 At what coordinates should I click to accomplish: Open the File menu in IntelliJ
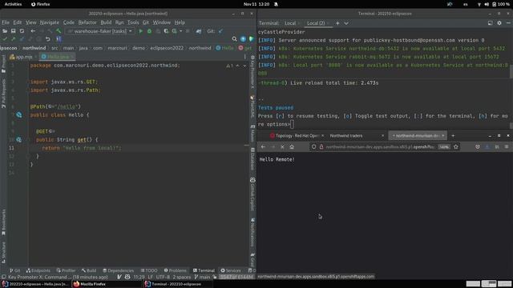click(6, 22)
